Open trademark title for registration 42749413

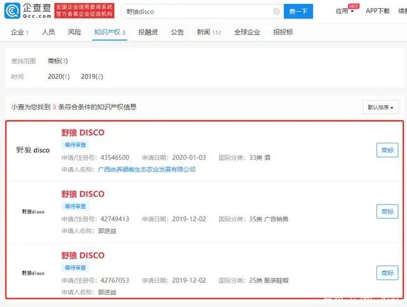(83, 194)
